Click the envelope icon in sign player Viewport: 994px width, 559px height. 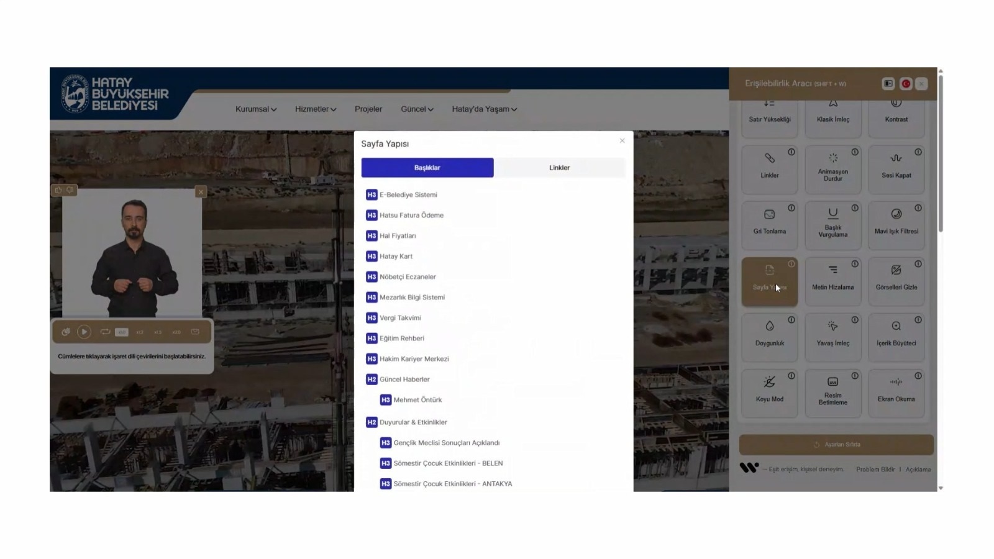click(195, 332)
